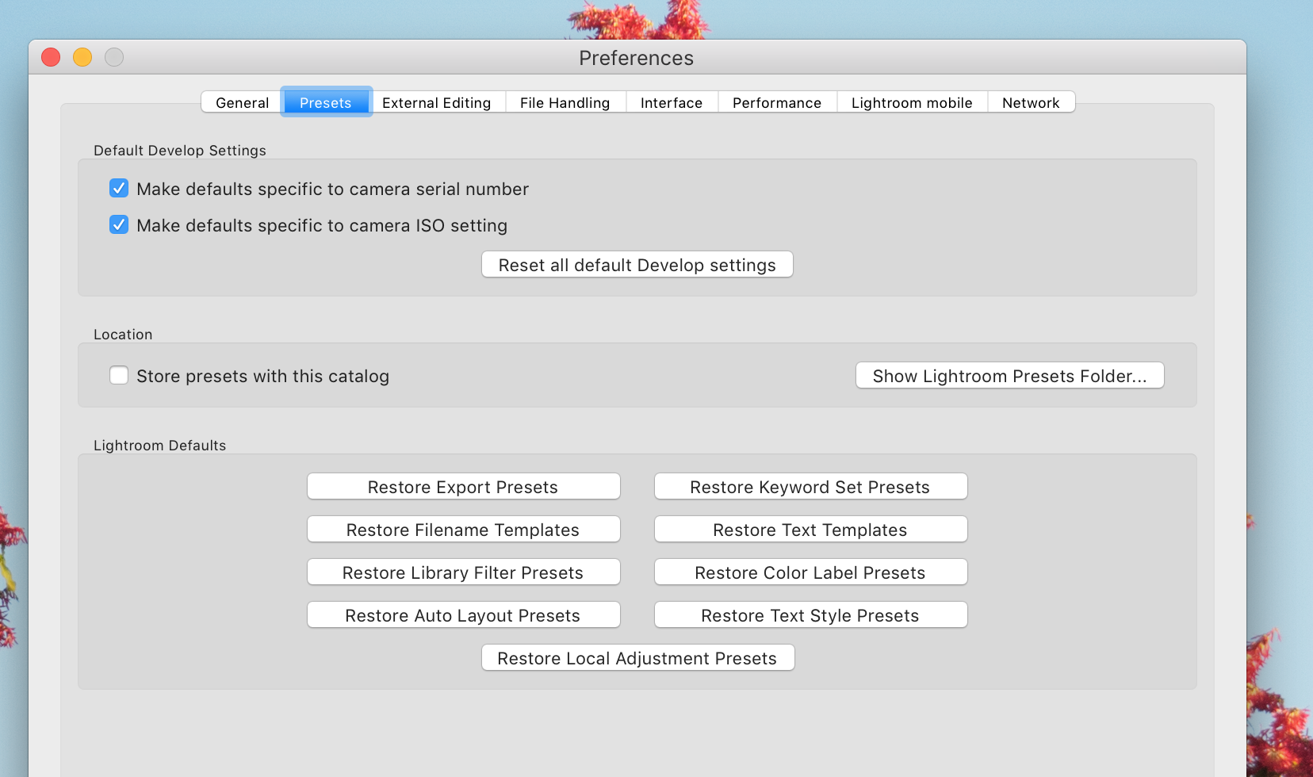The height and width of the screenshot is (777, 1313).
Task: Click Restore Color Label Presets
Action: [811, 572]
